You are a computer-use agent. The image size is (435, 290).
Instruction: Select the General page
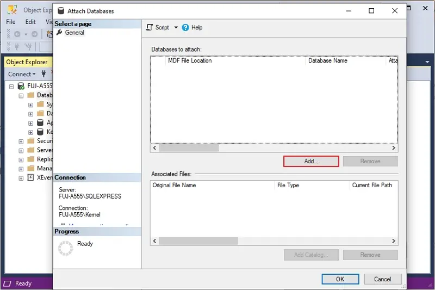(74, 33)
